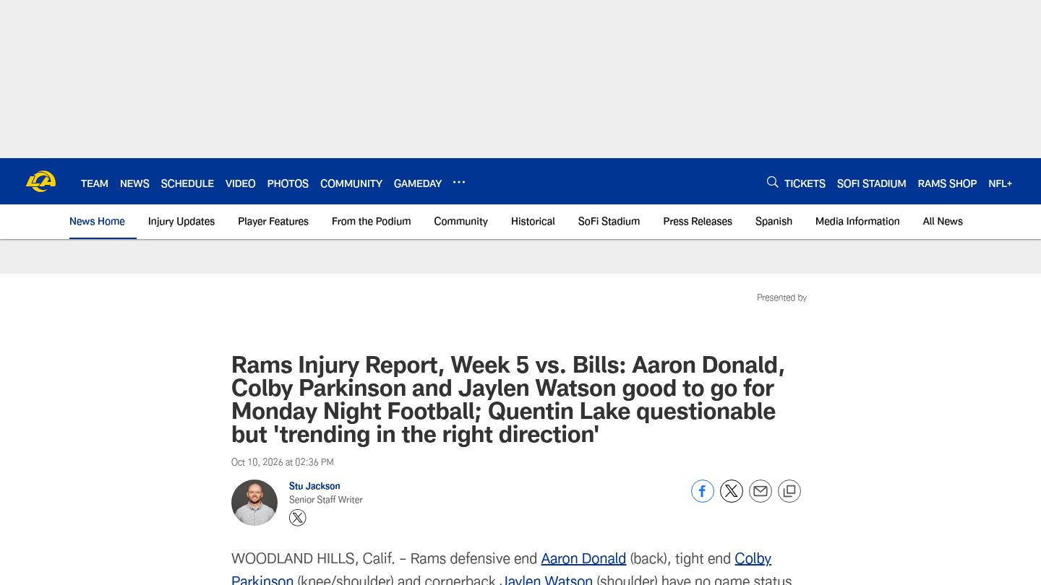
Task: Switch to Press Releases tab
Action: [x=698, y=222]
